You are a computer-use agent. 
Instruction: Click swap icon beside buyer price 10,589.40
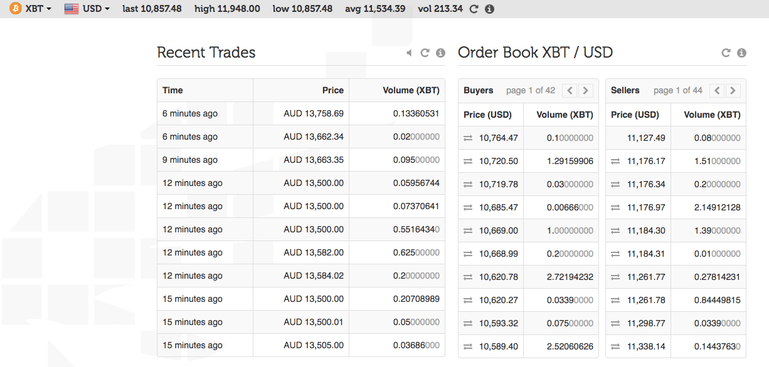point(468,346)
